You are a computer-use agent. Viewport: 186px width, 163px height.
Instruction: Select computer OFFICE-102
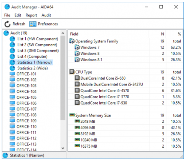(26, 80)
